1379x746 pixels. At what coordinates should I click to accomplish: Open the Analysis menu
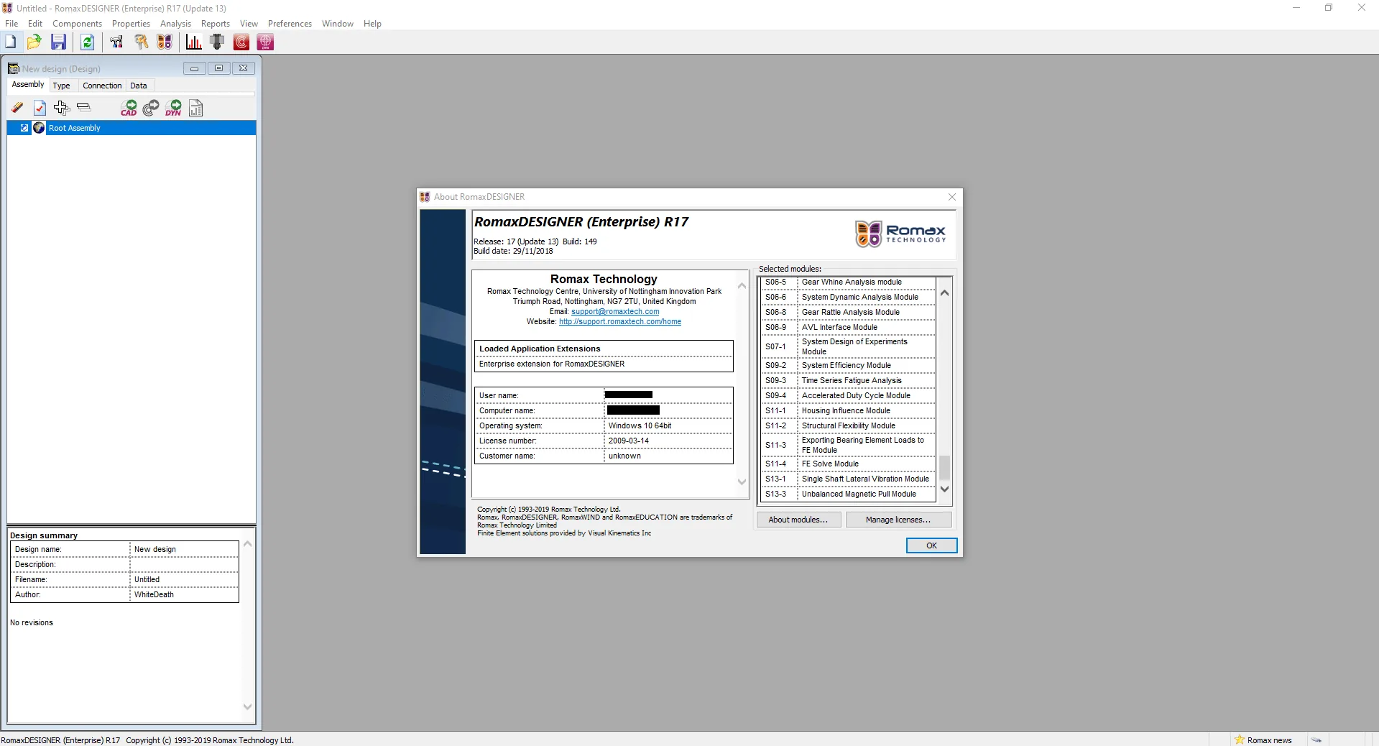pos(175,24)
